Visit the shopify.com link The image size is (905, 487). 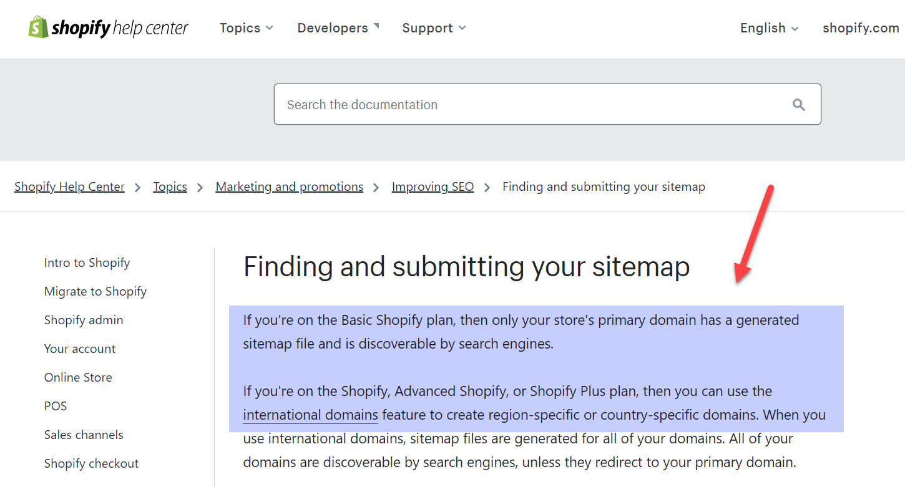861,28
